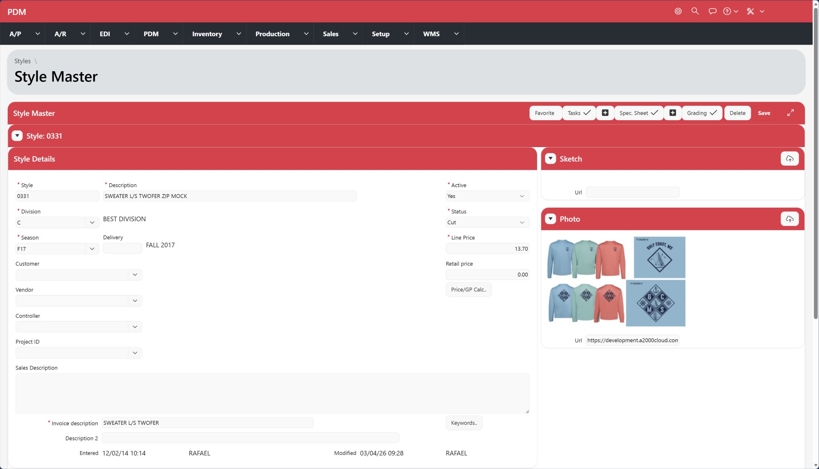Click the Tasks button
The width and height of the screenshot is (819, 469).
point(578,113)
